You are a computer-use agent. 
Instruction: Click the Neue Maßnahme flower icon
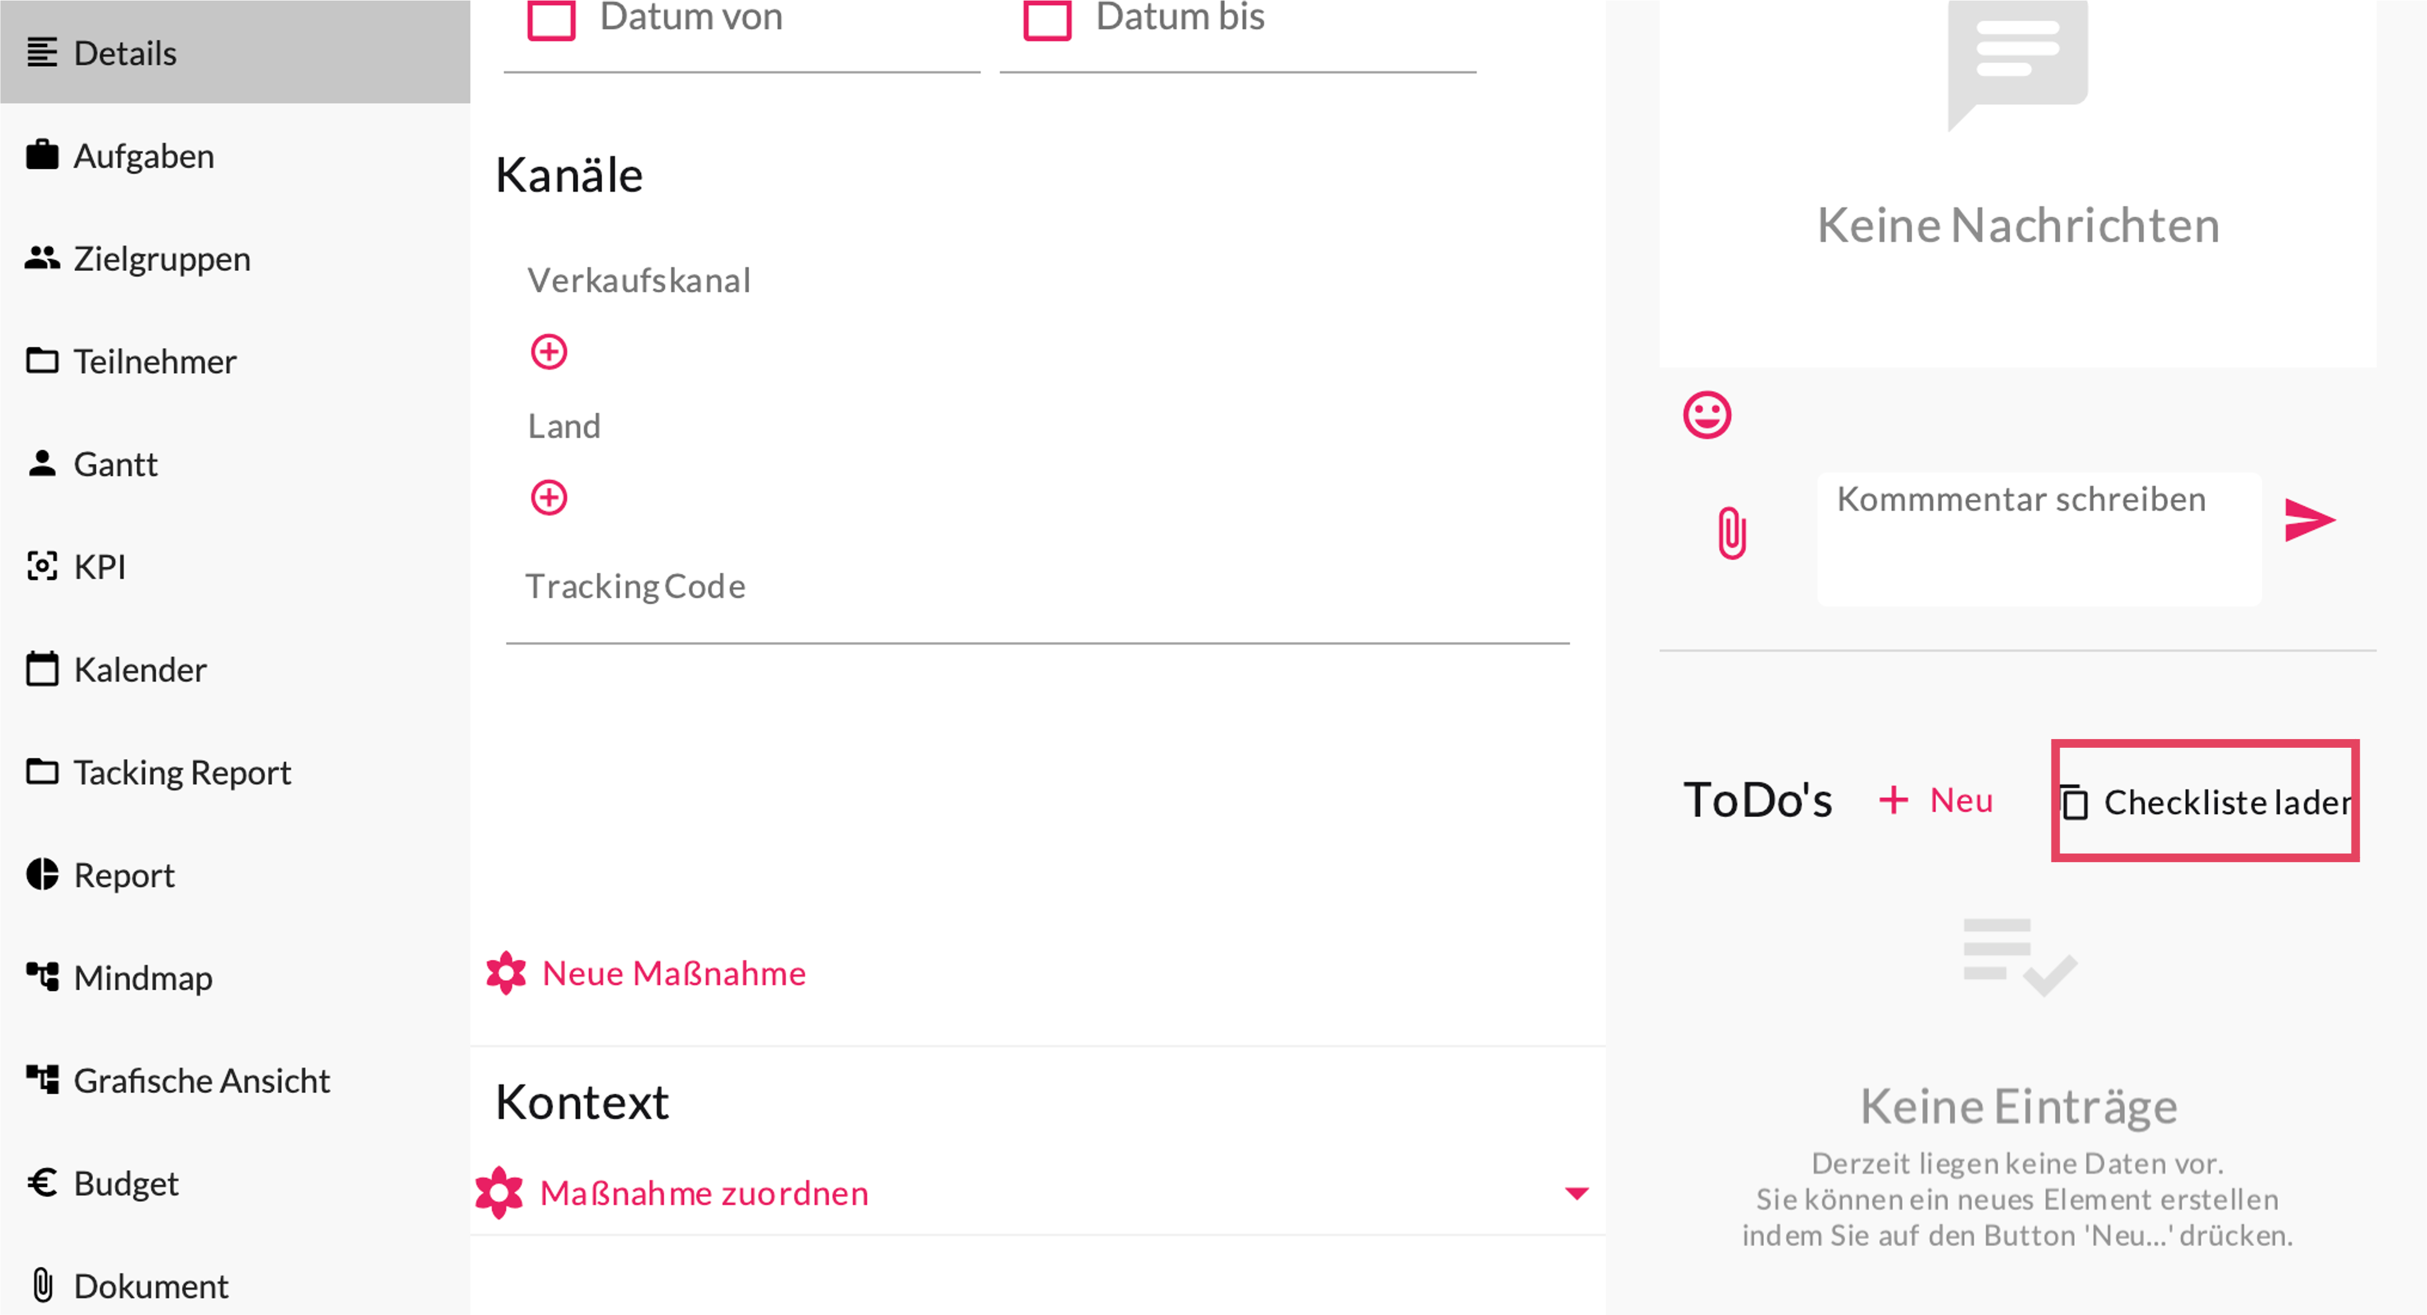506,973
